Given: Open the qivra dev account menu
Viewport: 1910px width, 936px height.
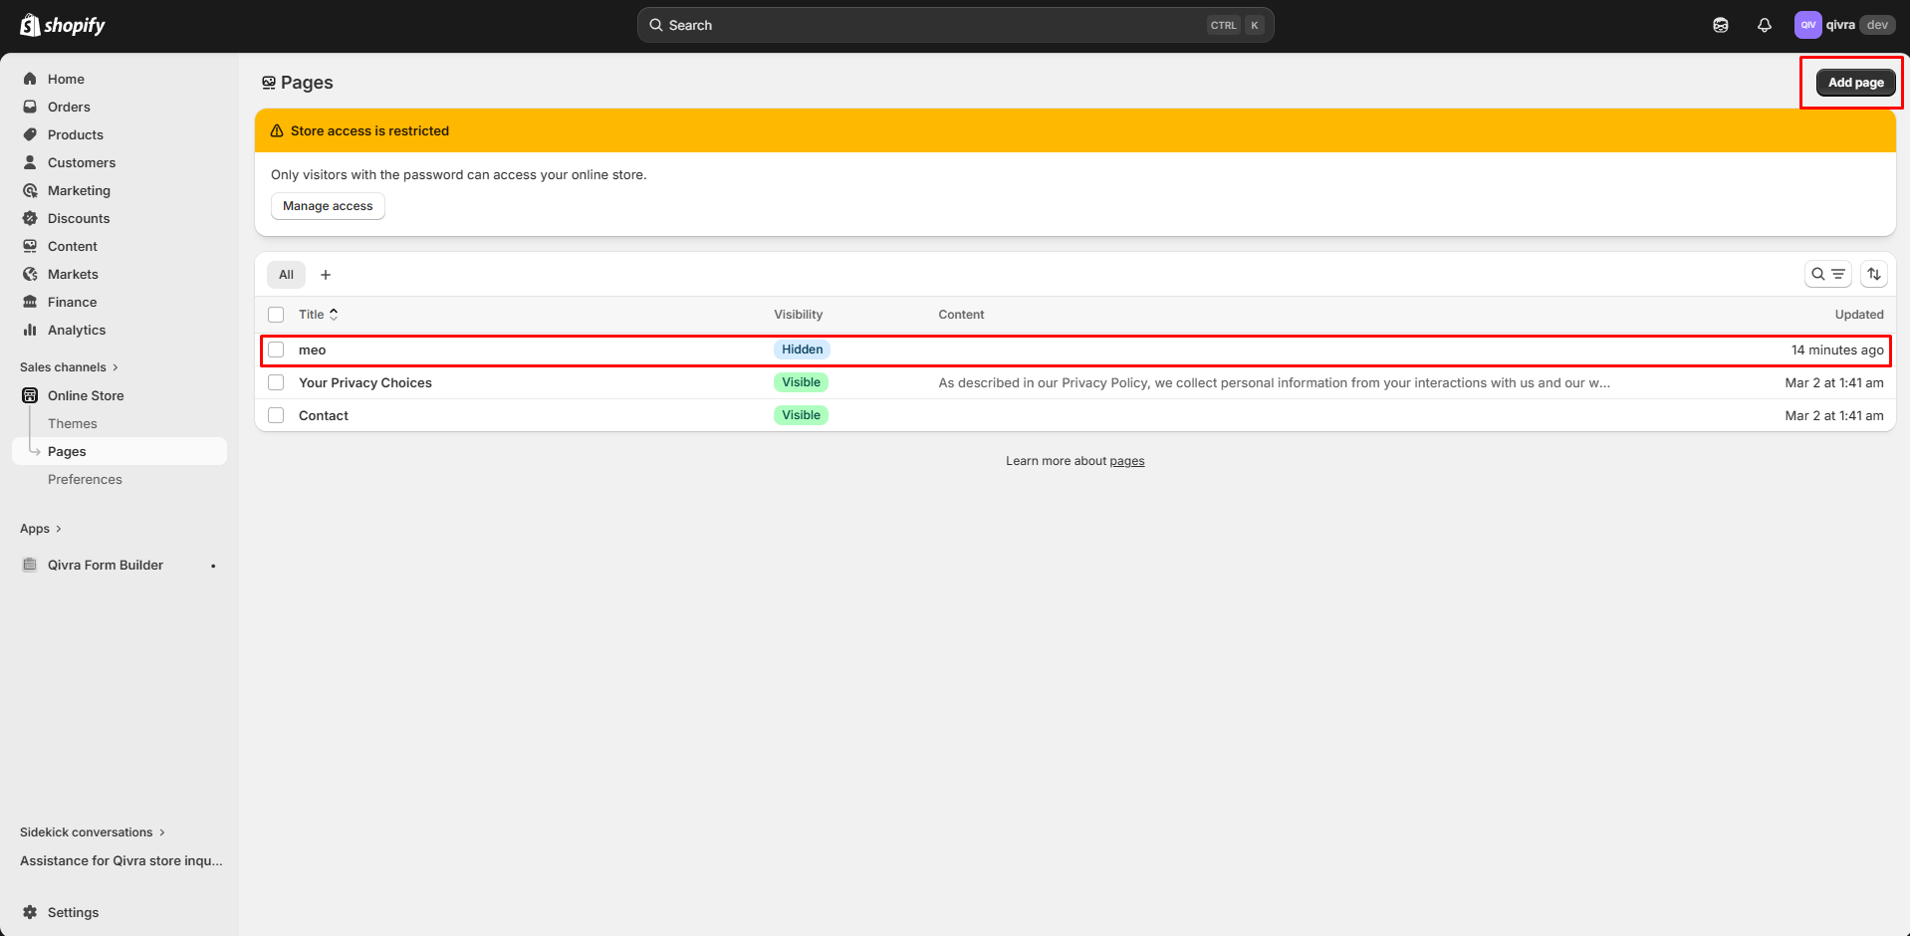Looking at the screenshot, I should point(1844,25).
